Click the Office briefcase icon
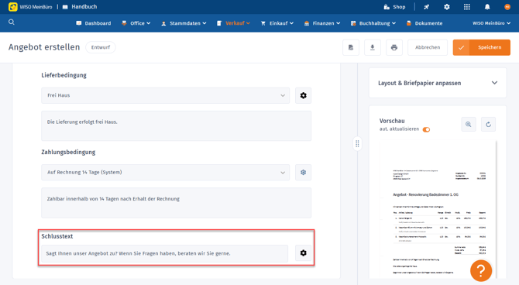Viewport: 519px width, 285px height. pyautogui.click(x=124, y=23)
